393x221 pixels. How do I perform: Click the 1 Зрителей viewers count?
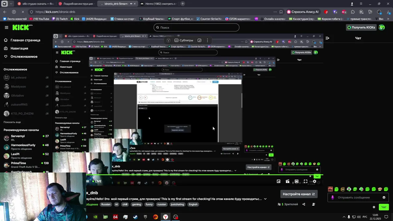pyautogui.click(x=288, y=204)
